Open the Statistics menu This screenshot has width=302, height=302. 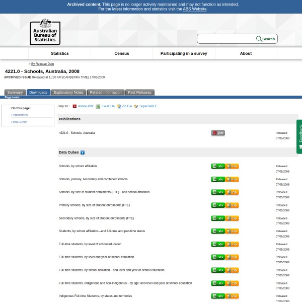[59, 53]
